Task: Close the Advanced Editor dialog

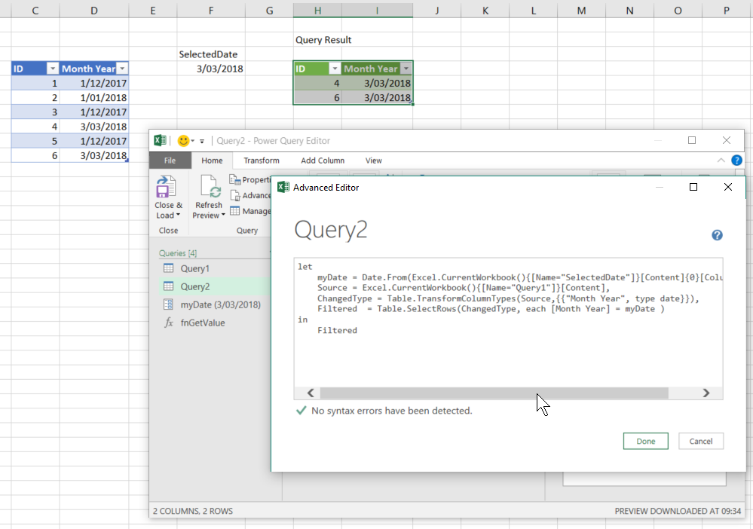Action: pos(728,187)
